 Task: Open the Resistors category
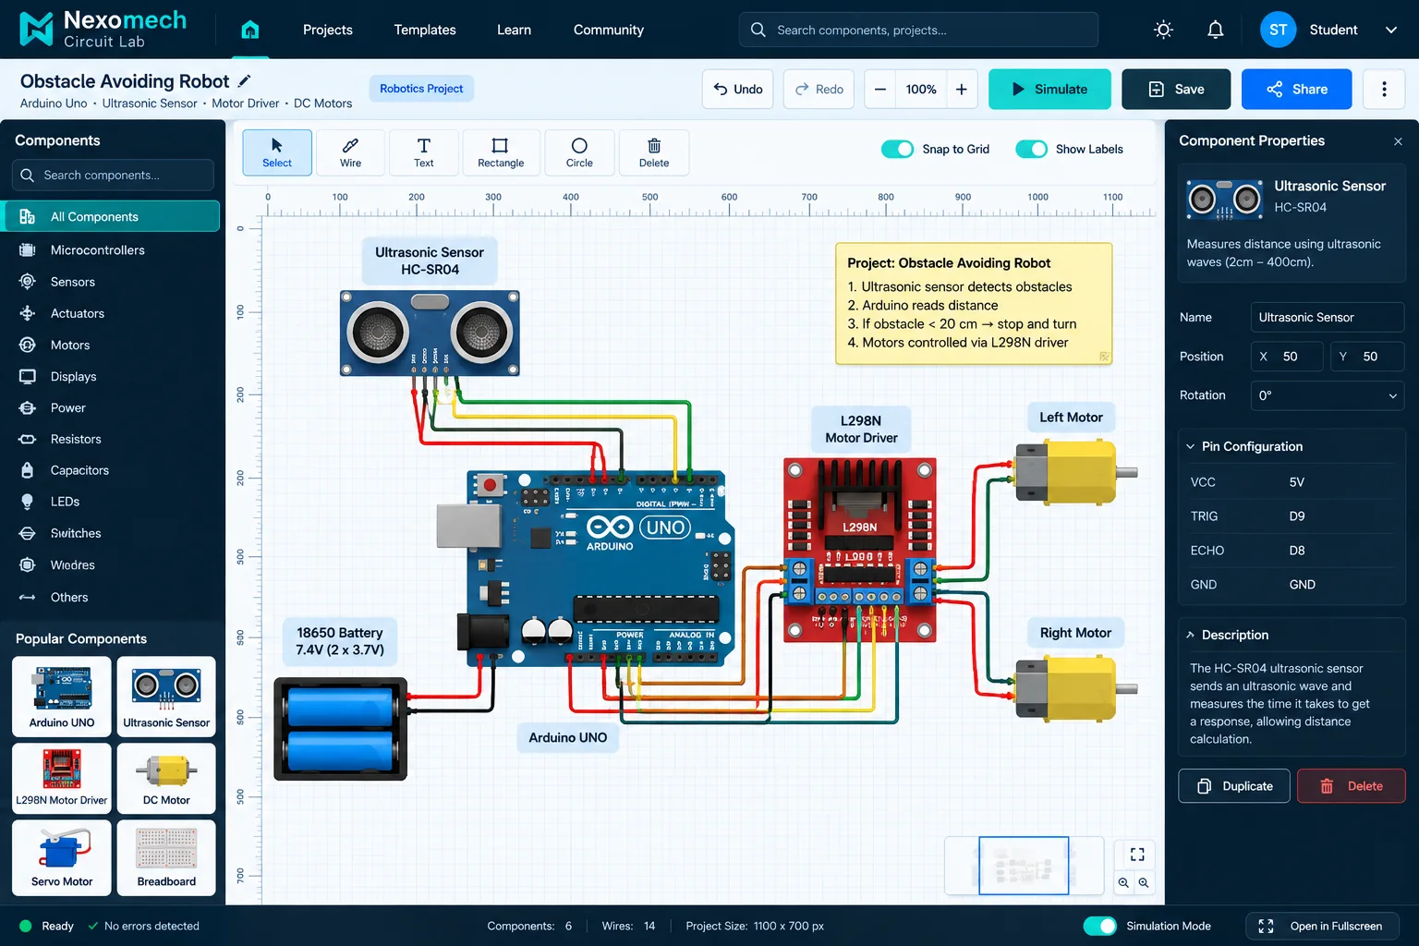[x=112, y=439]
